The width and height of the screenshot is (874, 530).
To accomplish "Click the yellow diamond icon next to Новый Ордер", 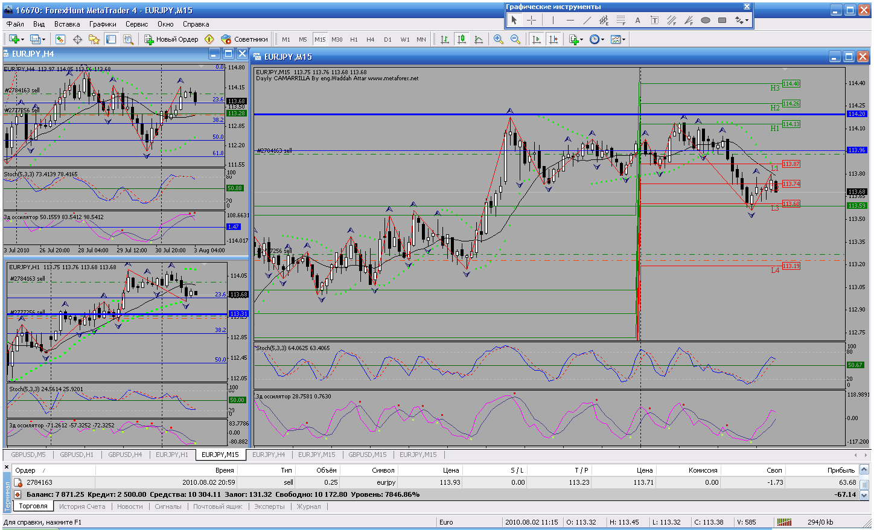I will tap(209, 39).
